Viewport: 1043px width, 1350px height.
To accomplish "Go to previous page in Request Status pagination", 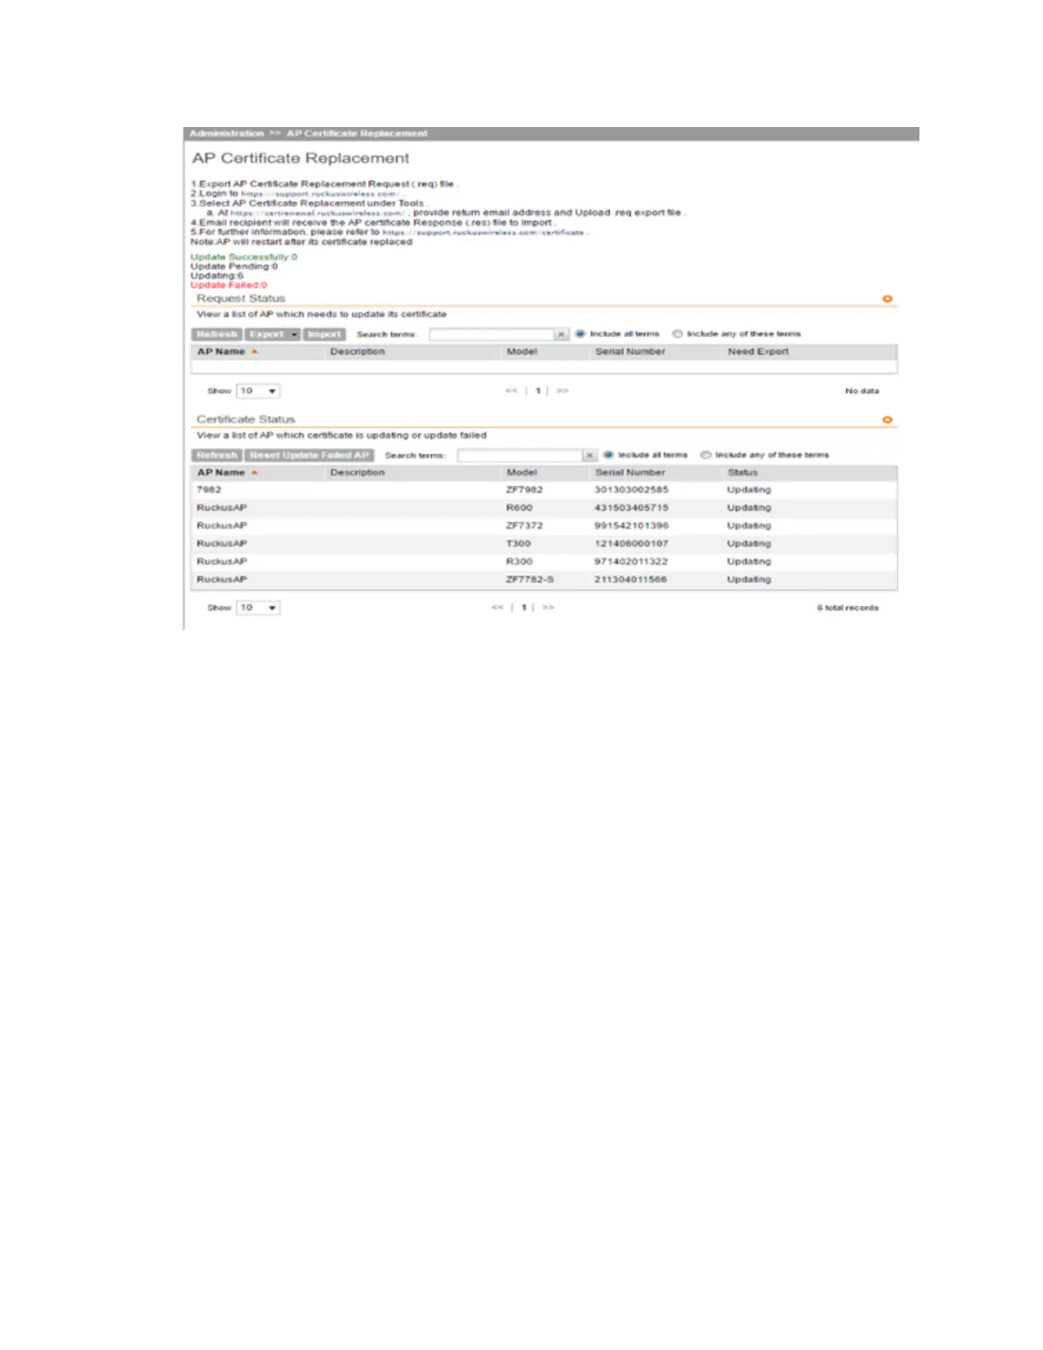I will (511, 391).
